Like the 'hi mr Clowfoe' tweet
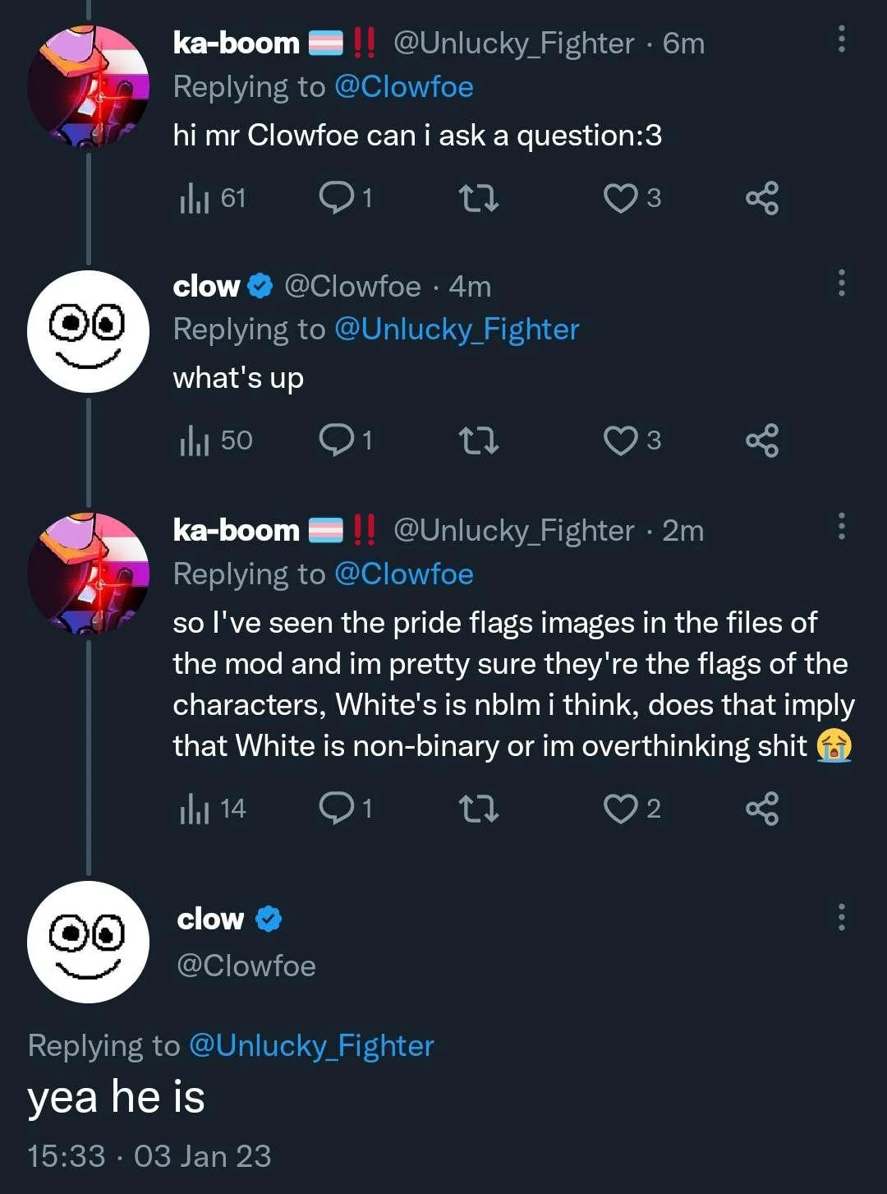887x1194 pixels. (x=621, y=199)
